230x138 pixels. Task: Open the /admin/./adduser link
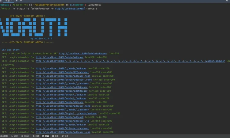tap(61, 95)
